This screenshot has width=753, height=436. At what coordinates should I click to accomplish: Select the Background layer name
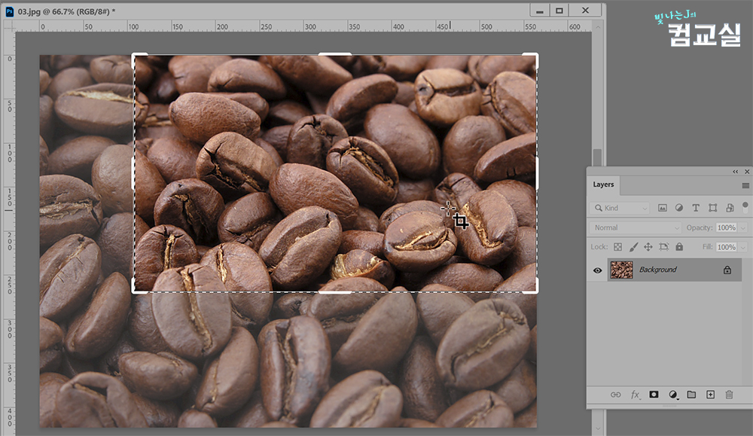tap(657, 270)
